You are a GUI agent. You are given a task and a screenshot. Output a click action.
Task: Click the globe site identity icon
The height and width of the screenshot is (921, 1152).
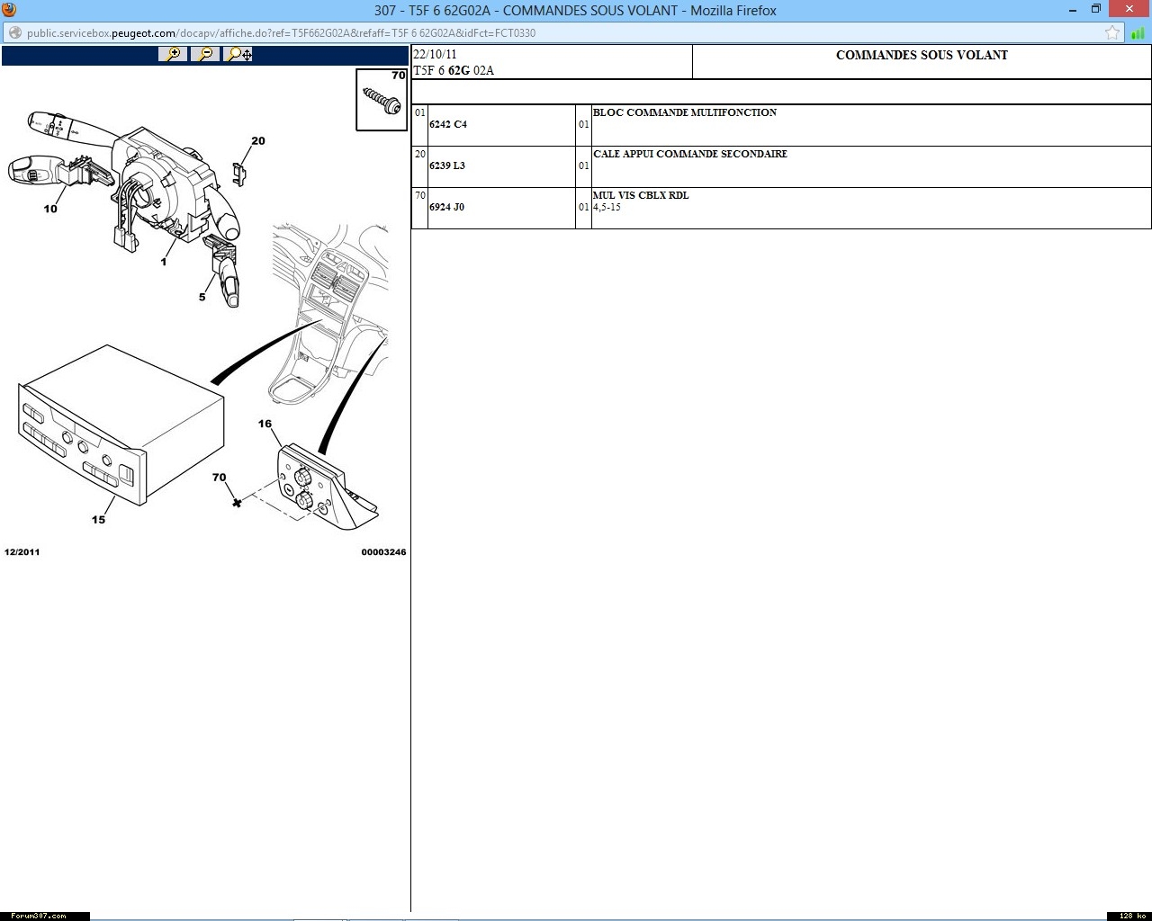tap(14, 33)
